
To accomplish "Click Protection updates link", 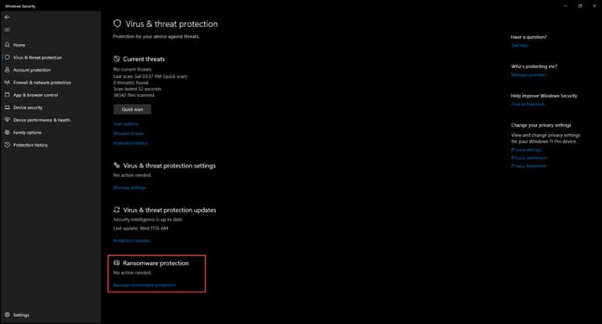I will [x=132, y=241].
